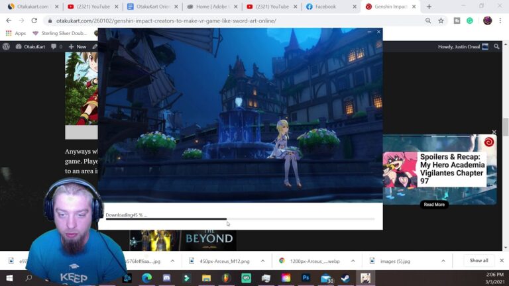Bookmark page with the star icon
The width and height of the screenshot is (509, 286).
pyautogui.click(x=441, y=21)
